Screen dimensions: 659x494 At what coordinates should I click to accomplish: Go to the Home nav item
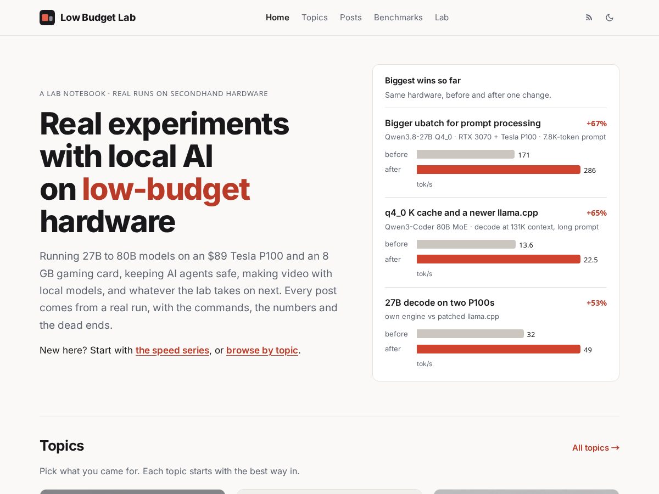click(277, 18)
